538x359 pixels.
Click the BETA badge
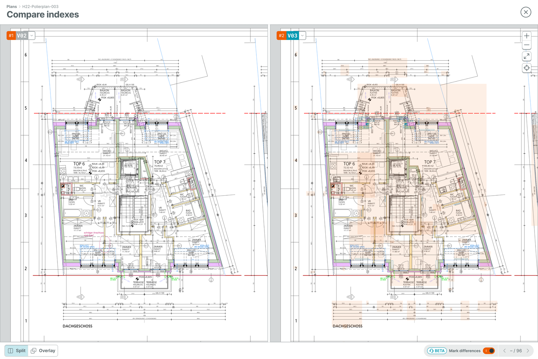click(436, 351)
